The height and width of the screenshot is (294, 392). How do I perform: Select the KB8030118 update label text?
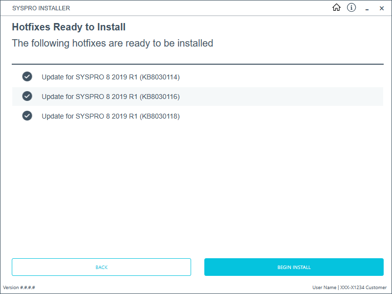point(110,116)
